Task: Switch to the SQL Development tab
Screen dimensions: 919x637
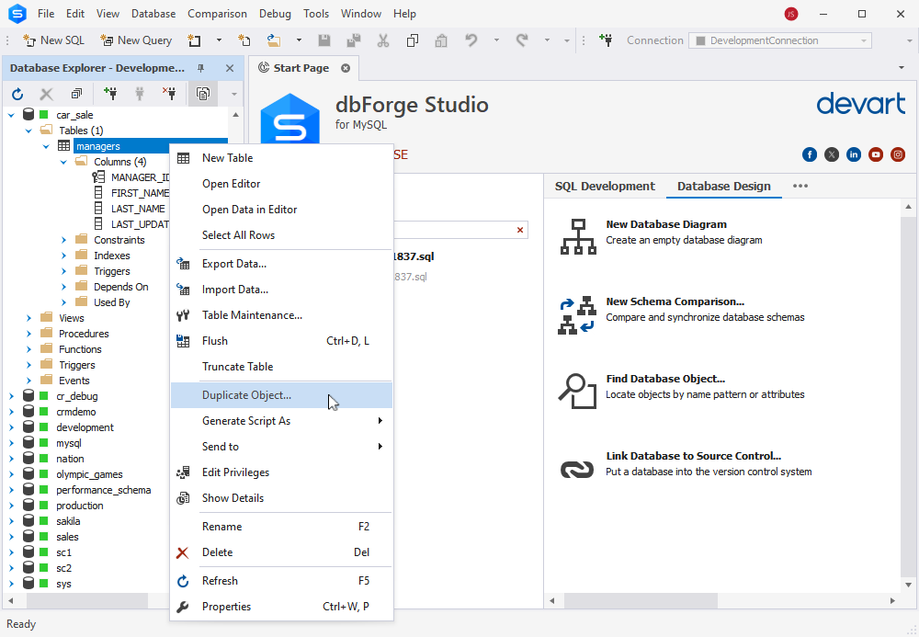Action: coord(605,187)
